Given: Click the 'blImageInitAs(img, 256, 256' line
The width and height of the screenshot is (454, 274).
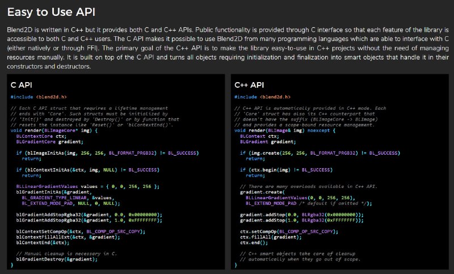Looking at the screenshot, I should click(x=107, y=153).
